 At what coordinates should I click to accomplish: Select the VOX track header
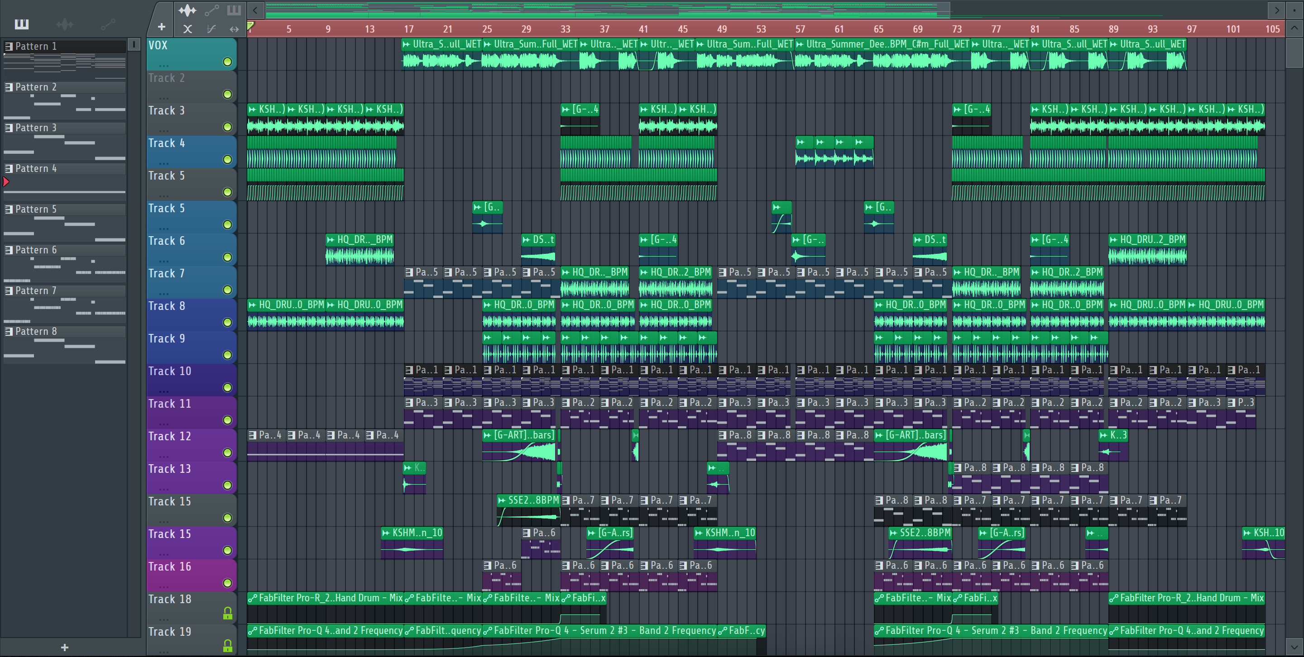pos(192,54)
